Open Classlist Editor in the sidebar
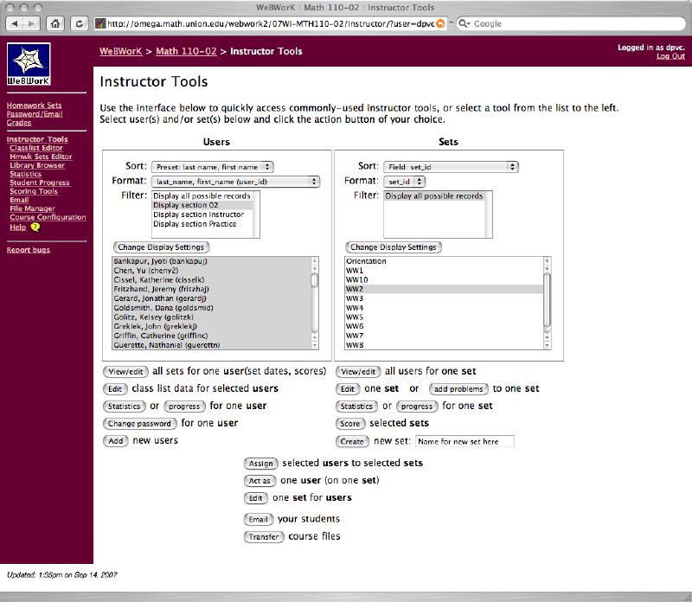 36,148
